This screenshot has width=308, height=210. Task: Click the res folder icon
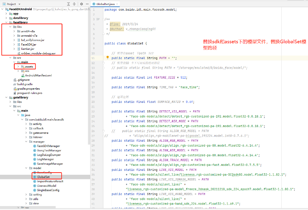(23, 71)
